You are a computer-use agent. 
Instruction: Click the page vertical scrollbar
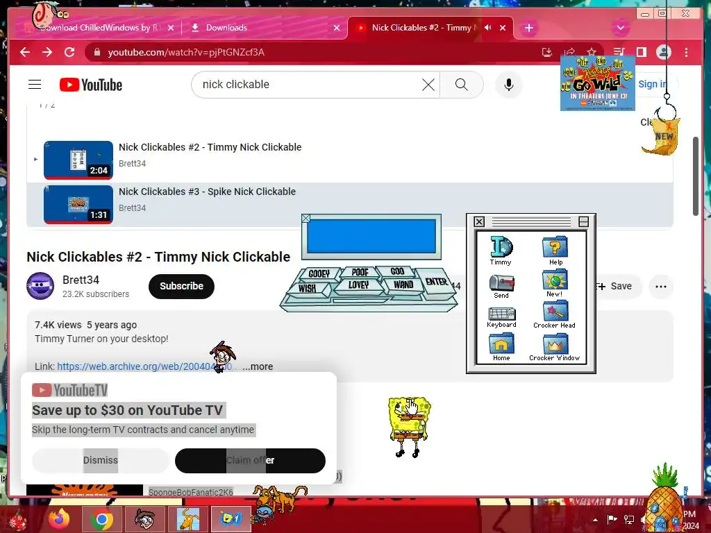(x=696, y=176)
